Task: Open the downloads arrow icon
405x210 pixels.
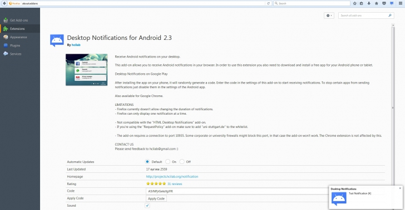Action: coord(369,3)
